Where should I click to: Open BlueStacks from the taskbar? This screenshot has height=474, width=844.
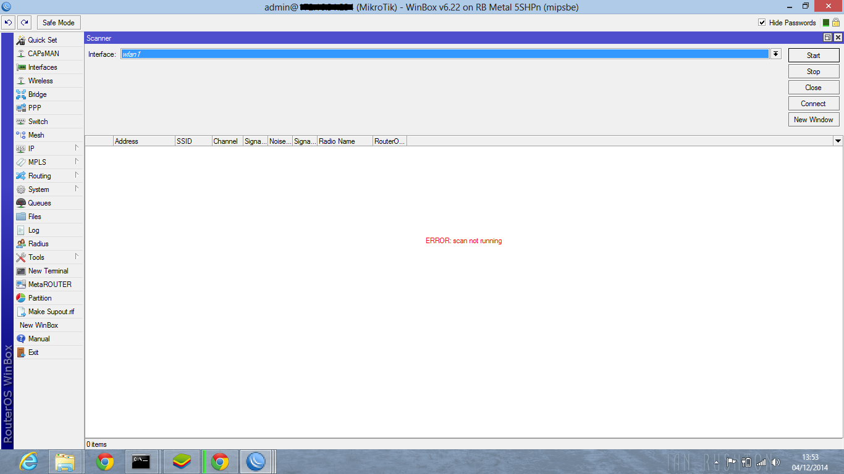pos(181,462)
